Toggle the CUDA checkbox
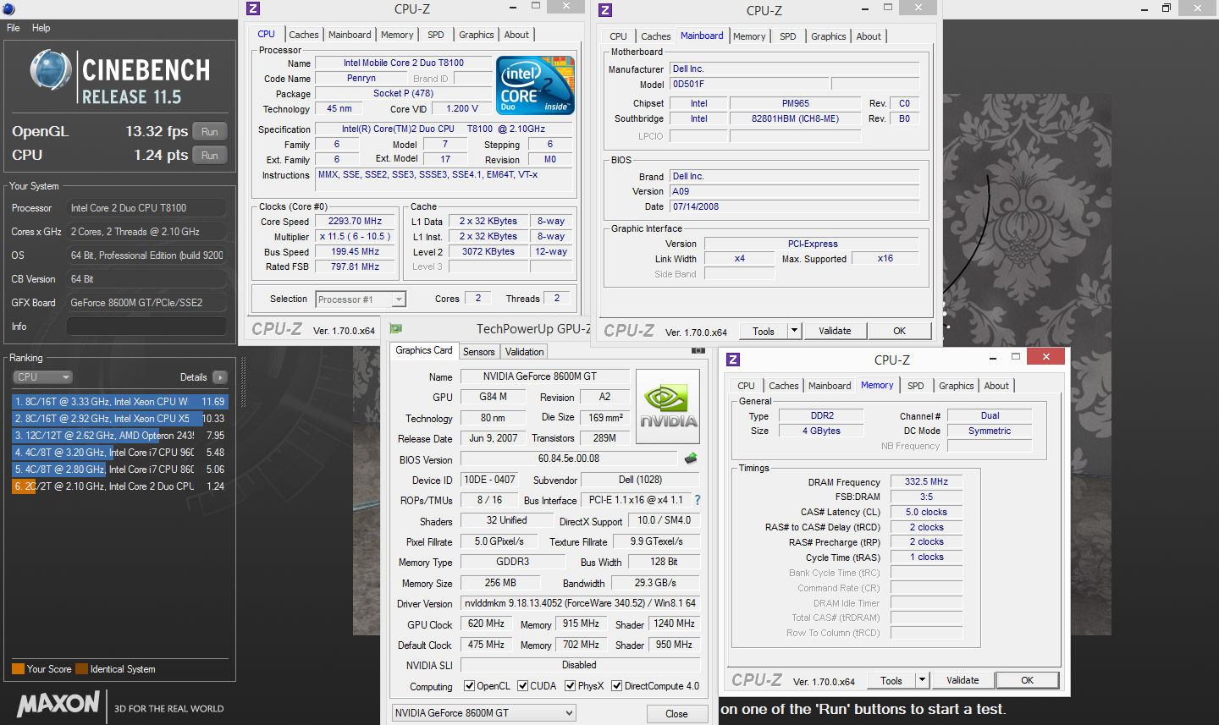The image size is (1219, 725). pyautogui.click(x=523, y=686)
